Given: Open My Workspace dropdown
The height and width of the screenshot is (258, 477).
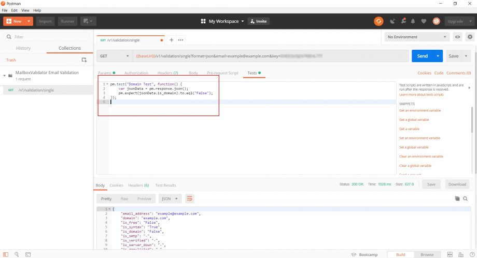Looking at the screenshot, I should coord(227,21).
